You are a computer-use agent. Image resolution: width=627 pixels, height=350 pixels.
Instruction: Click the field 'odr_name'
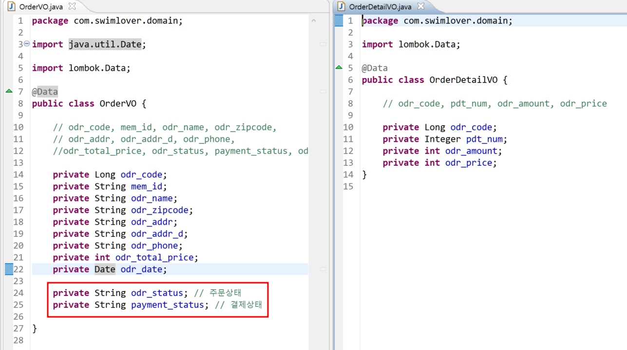152,198
